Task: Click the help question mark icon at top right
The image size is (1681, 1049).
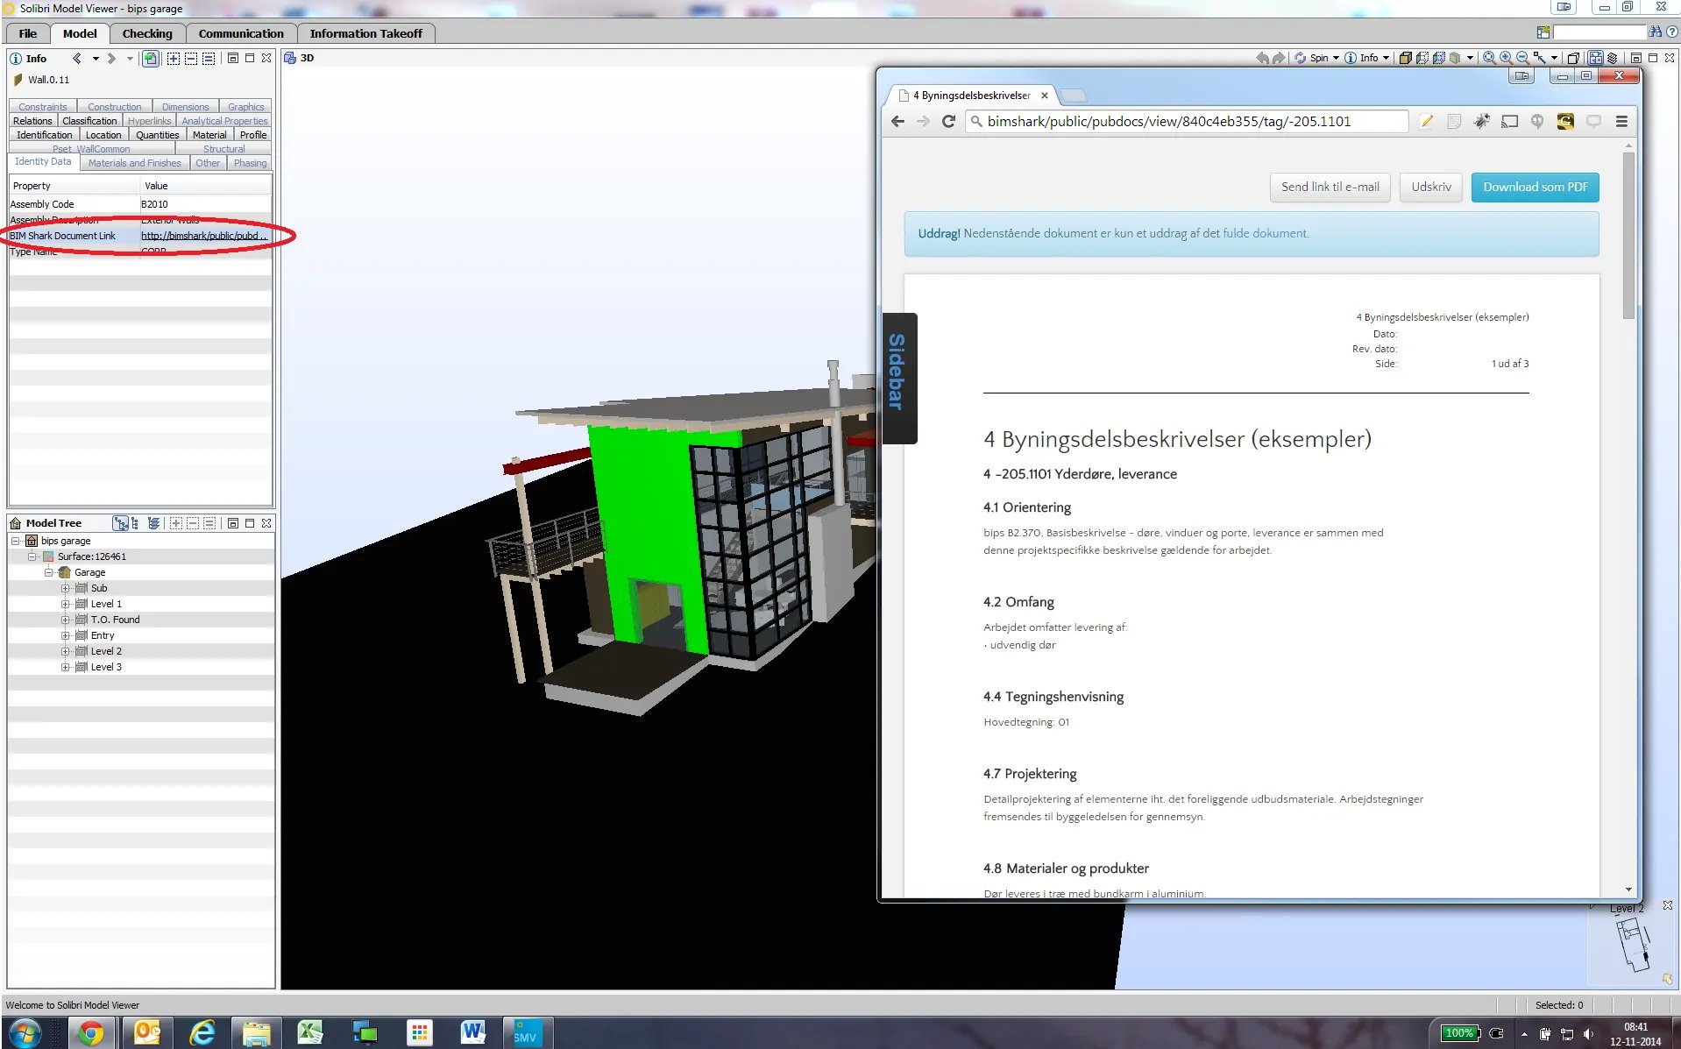Action: 1671,32
